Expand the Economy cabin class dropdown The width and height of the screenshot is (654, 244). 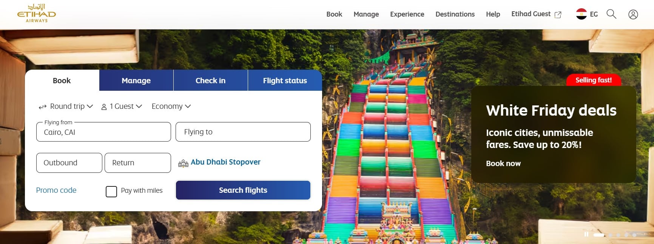coord(171,107)
